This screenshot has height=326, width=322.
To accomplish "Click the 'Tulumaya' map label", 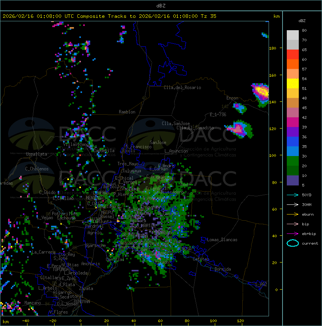I will point(132,171).
